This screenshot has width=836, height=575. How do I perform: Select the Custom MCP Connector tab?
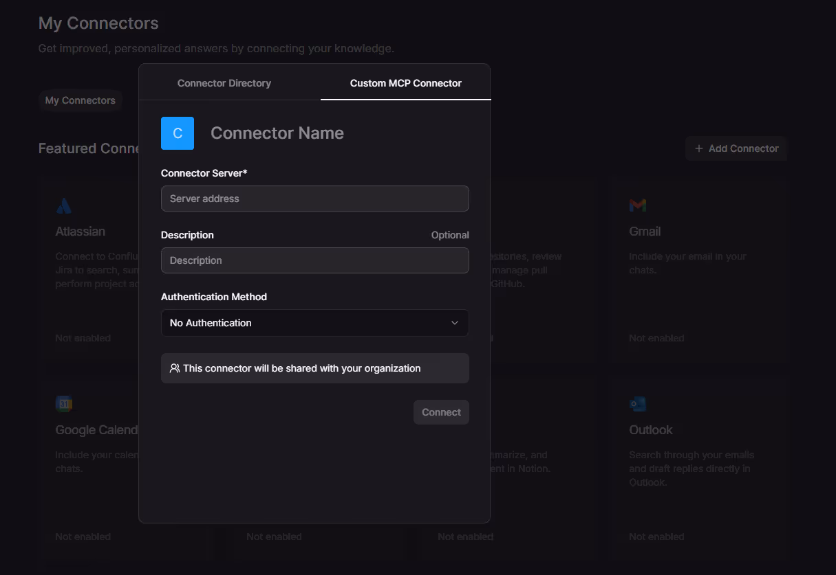(x=405, y=82)
